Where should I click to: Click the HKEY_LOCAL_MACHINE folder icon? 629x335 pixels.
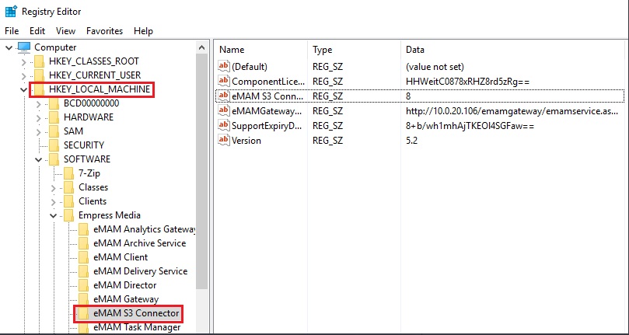tap(39, 89)
